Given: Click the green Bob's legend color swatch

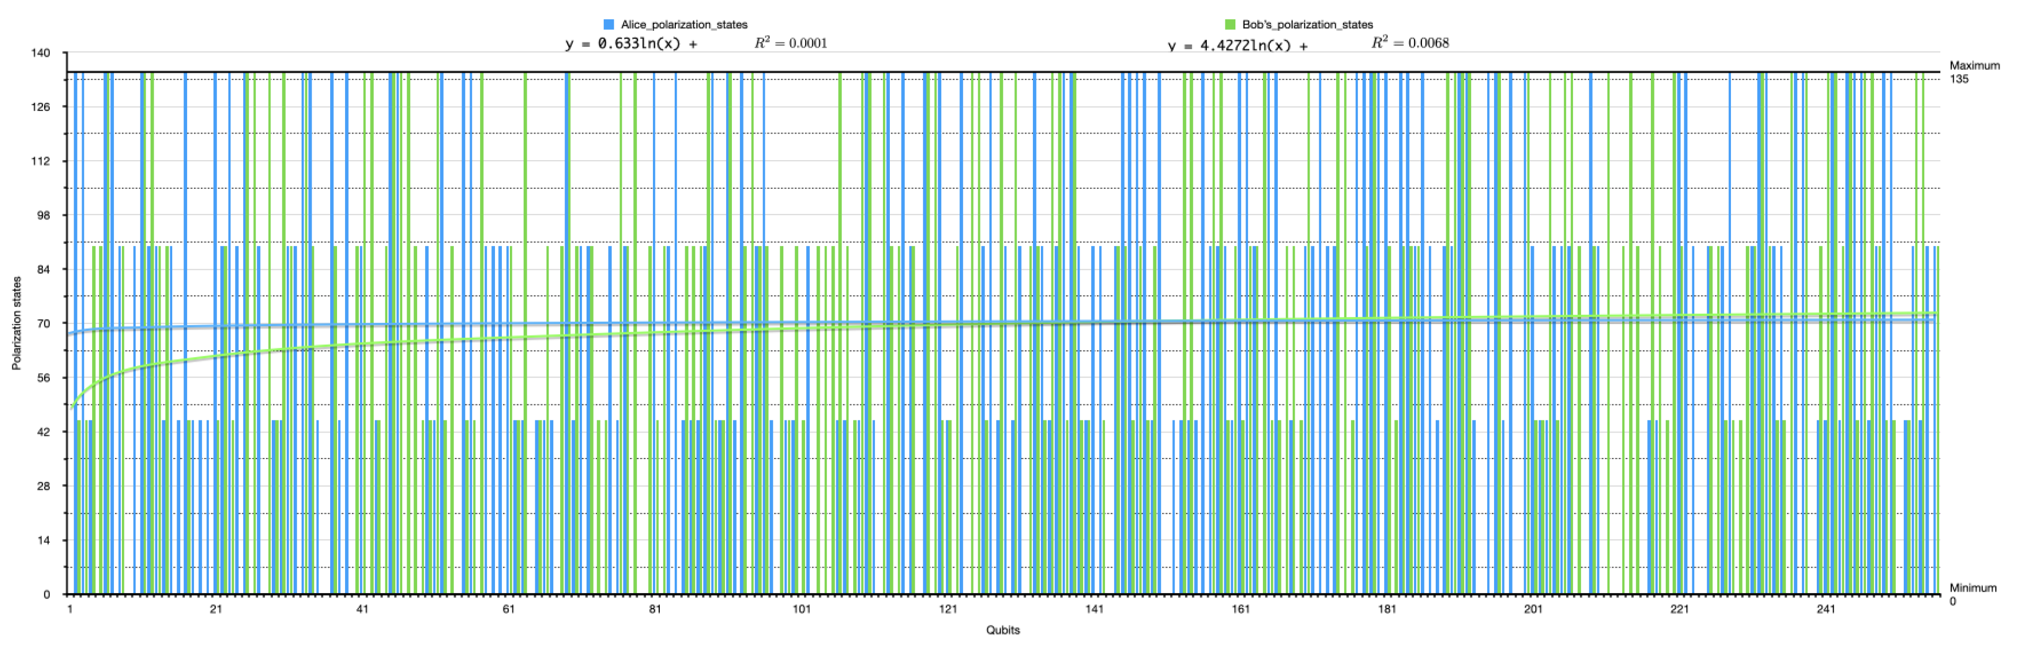Looking at the screenshot, I should (x=1230, y=24).
